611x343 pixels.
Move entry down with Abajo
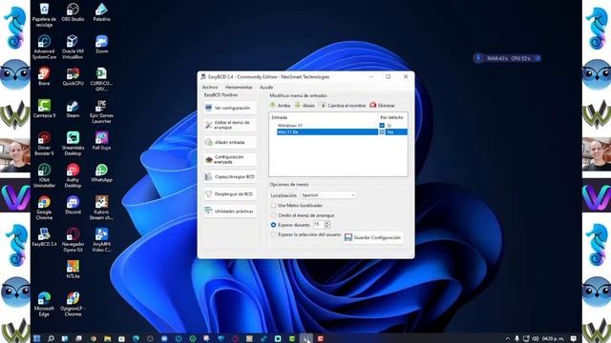[305, 106]
